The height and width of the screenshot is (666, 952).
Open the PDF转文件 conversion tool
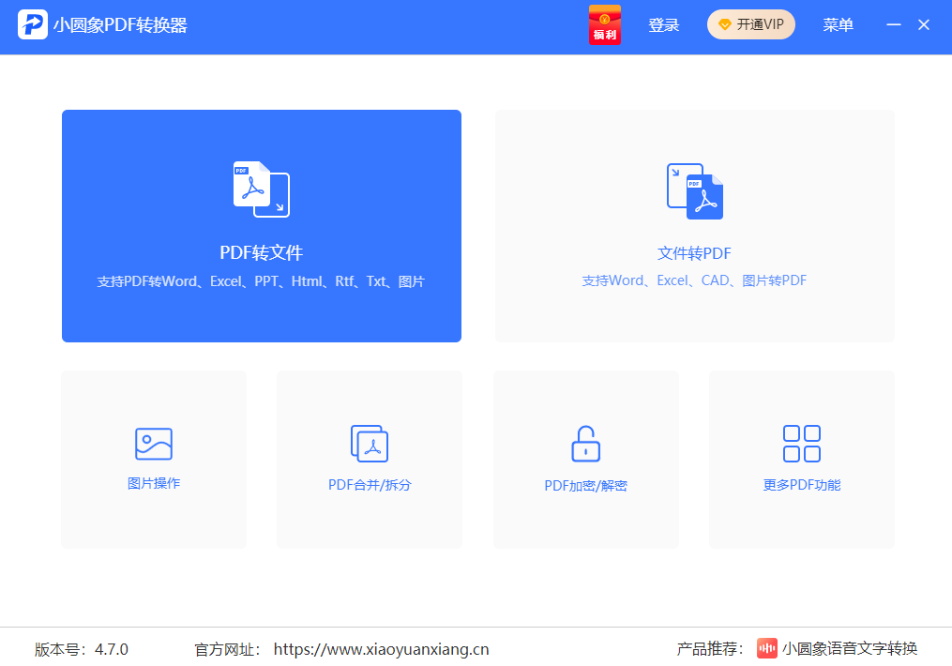(261, 225)
